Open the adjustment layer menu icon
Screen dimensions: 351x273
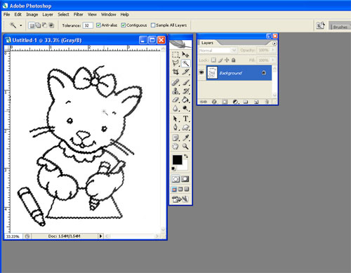[x=235, y=102]
